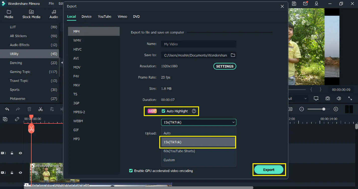The height and width of the screenshot is (189, 358).
Task: Click the red scissors on the playhead
Action: 31,129
